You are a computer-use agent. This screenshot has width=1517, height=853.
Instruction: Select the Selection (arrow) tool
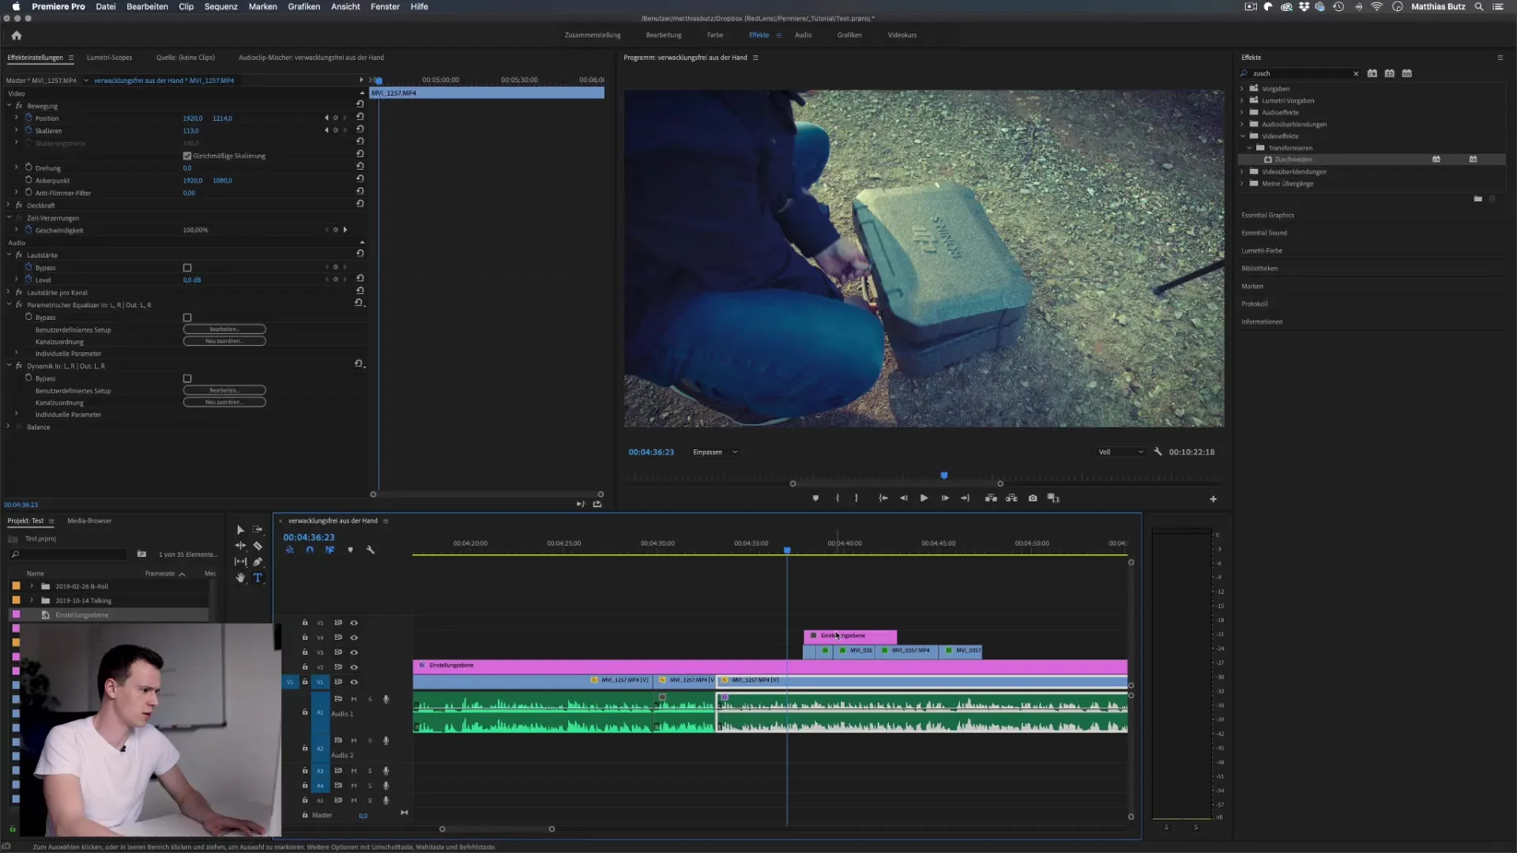click(240, 530)
